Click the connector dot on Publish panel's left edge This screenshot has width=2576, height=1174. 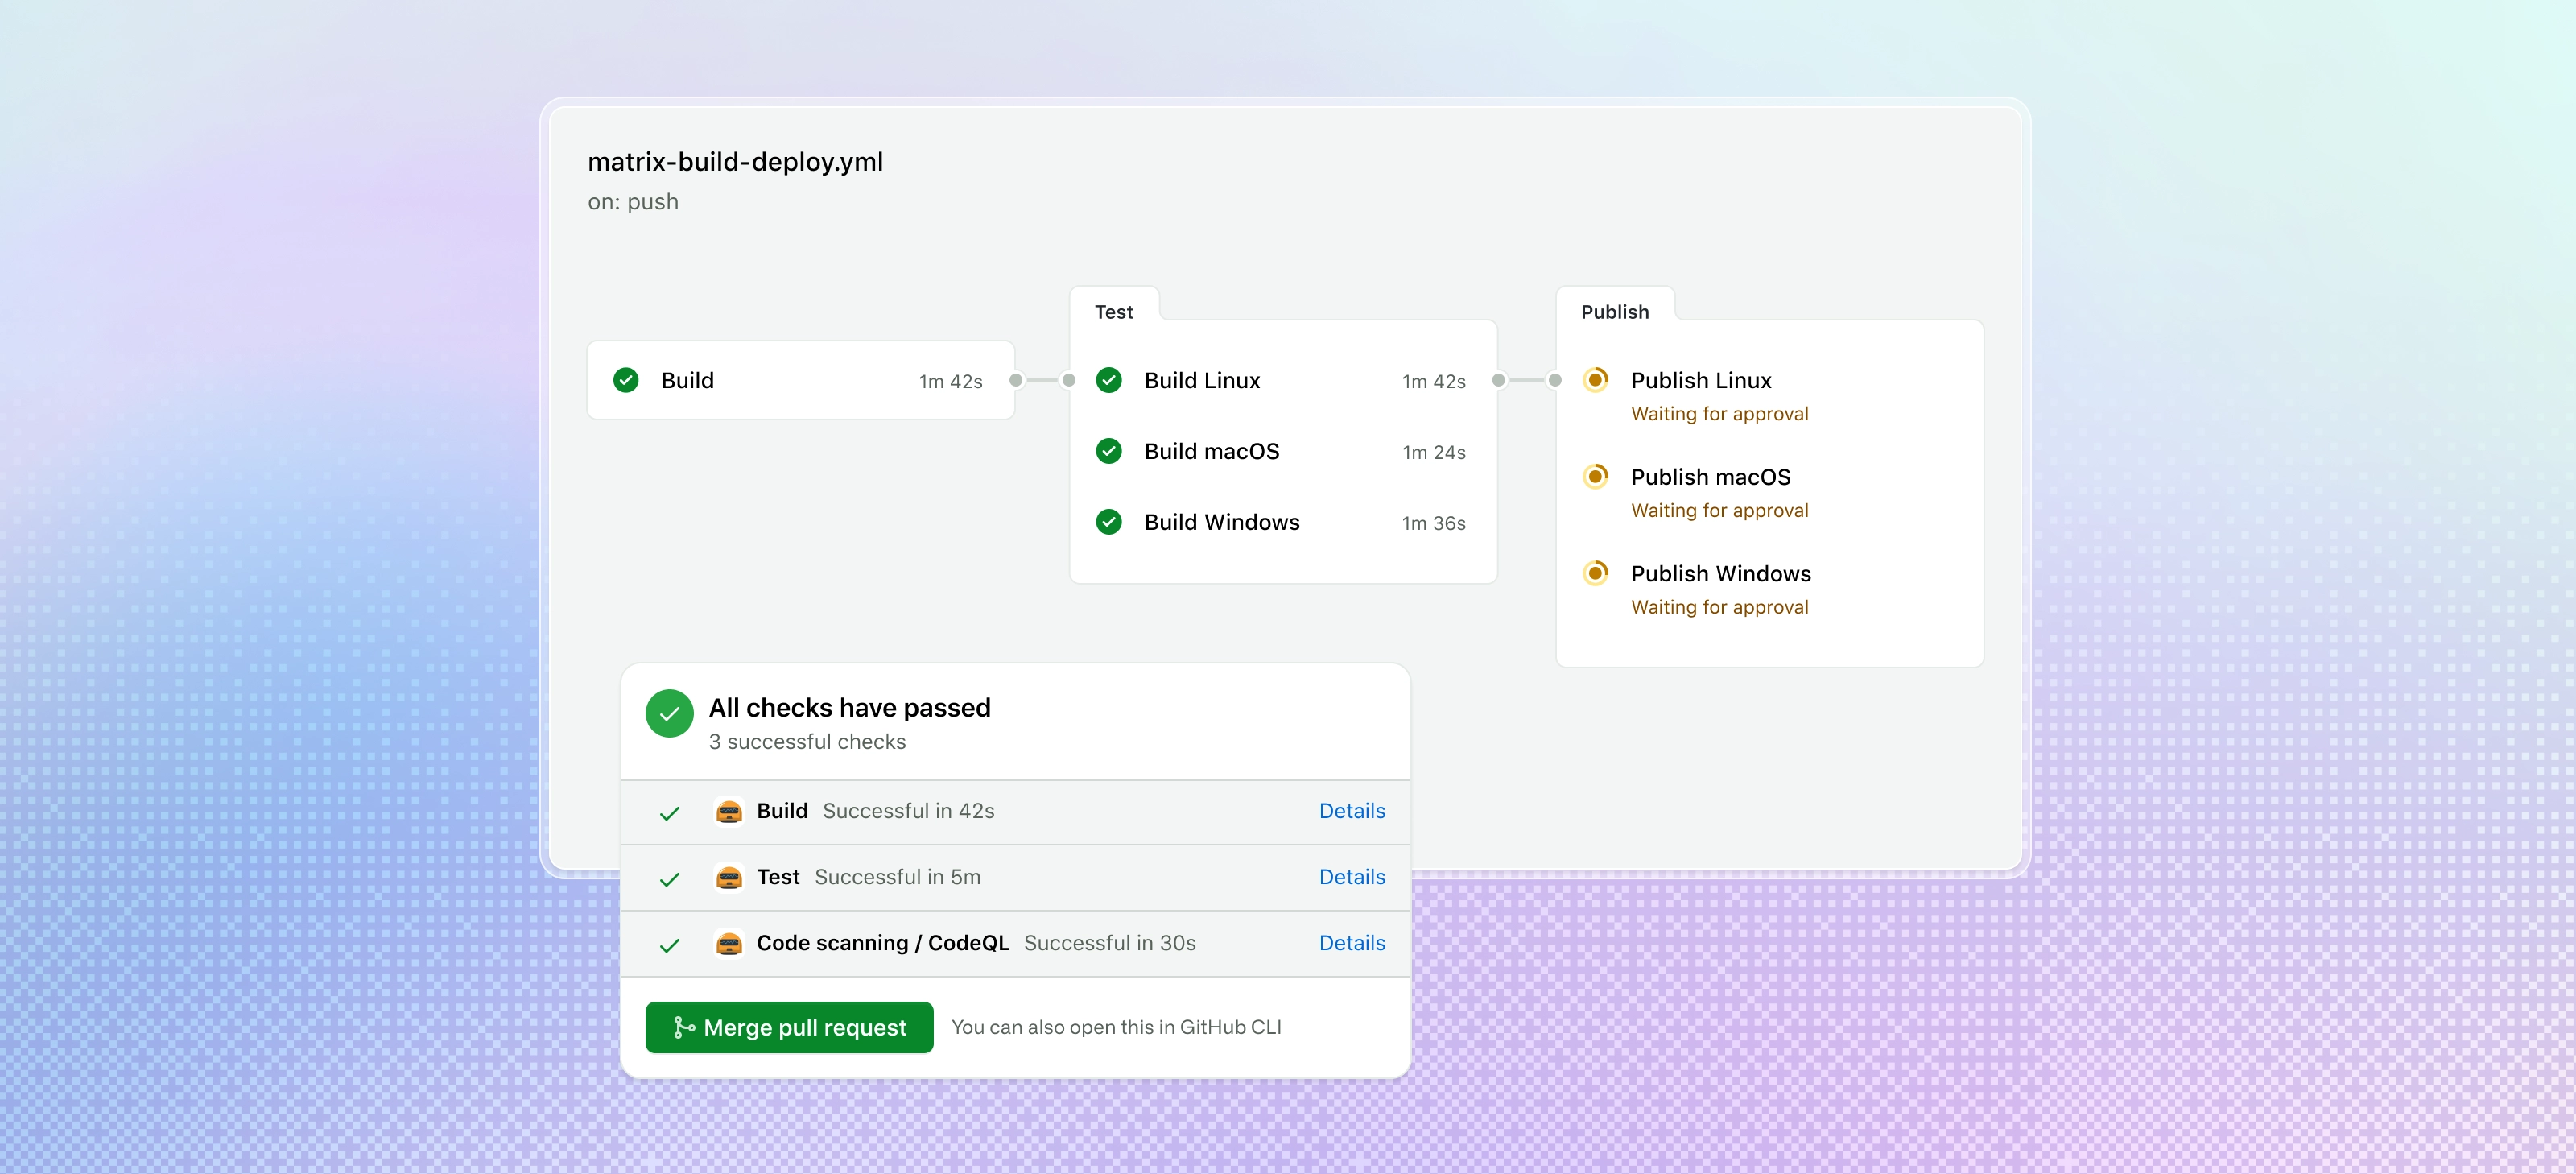1555,380
